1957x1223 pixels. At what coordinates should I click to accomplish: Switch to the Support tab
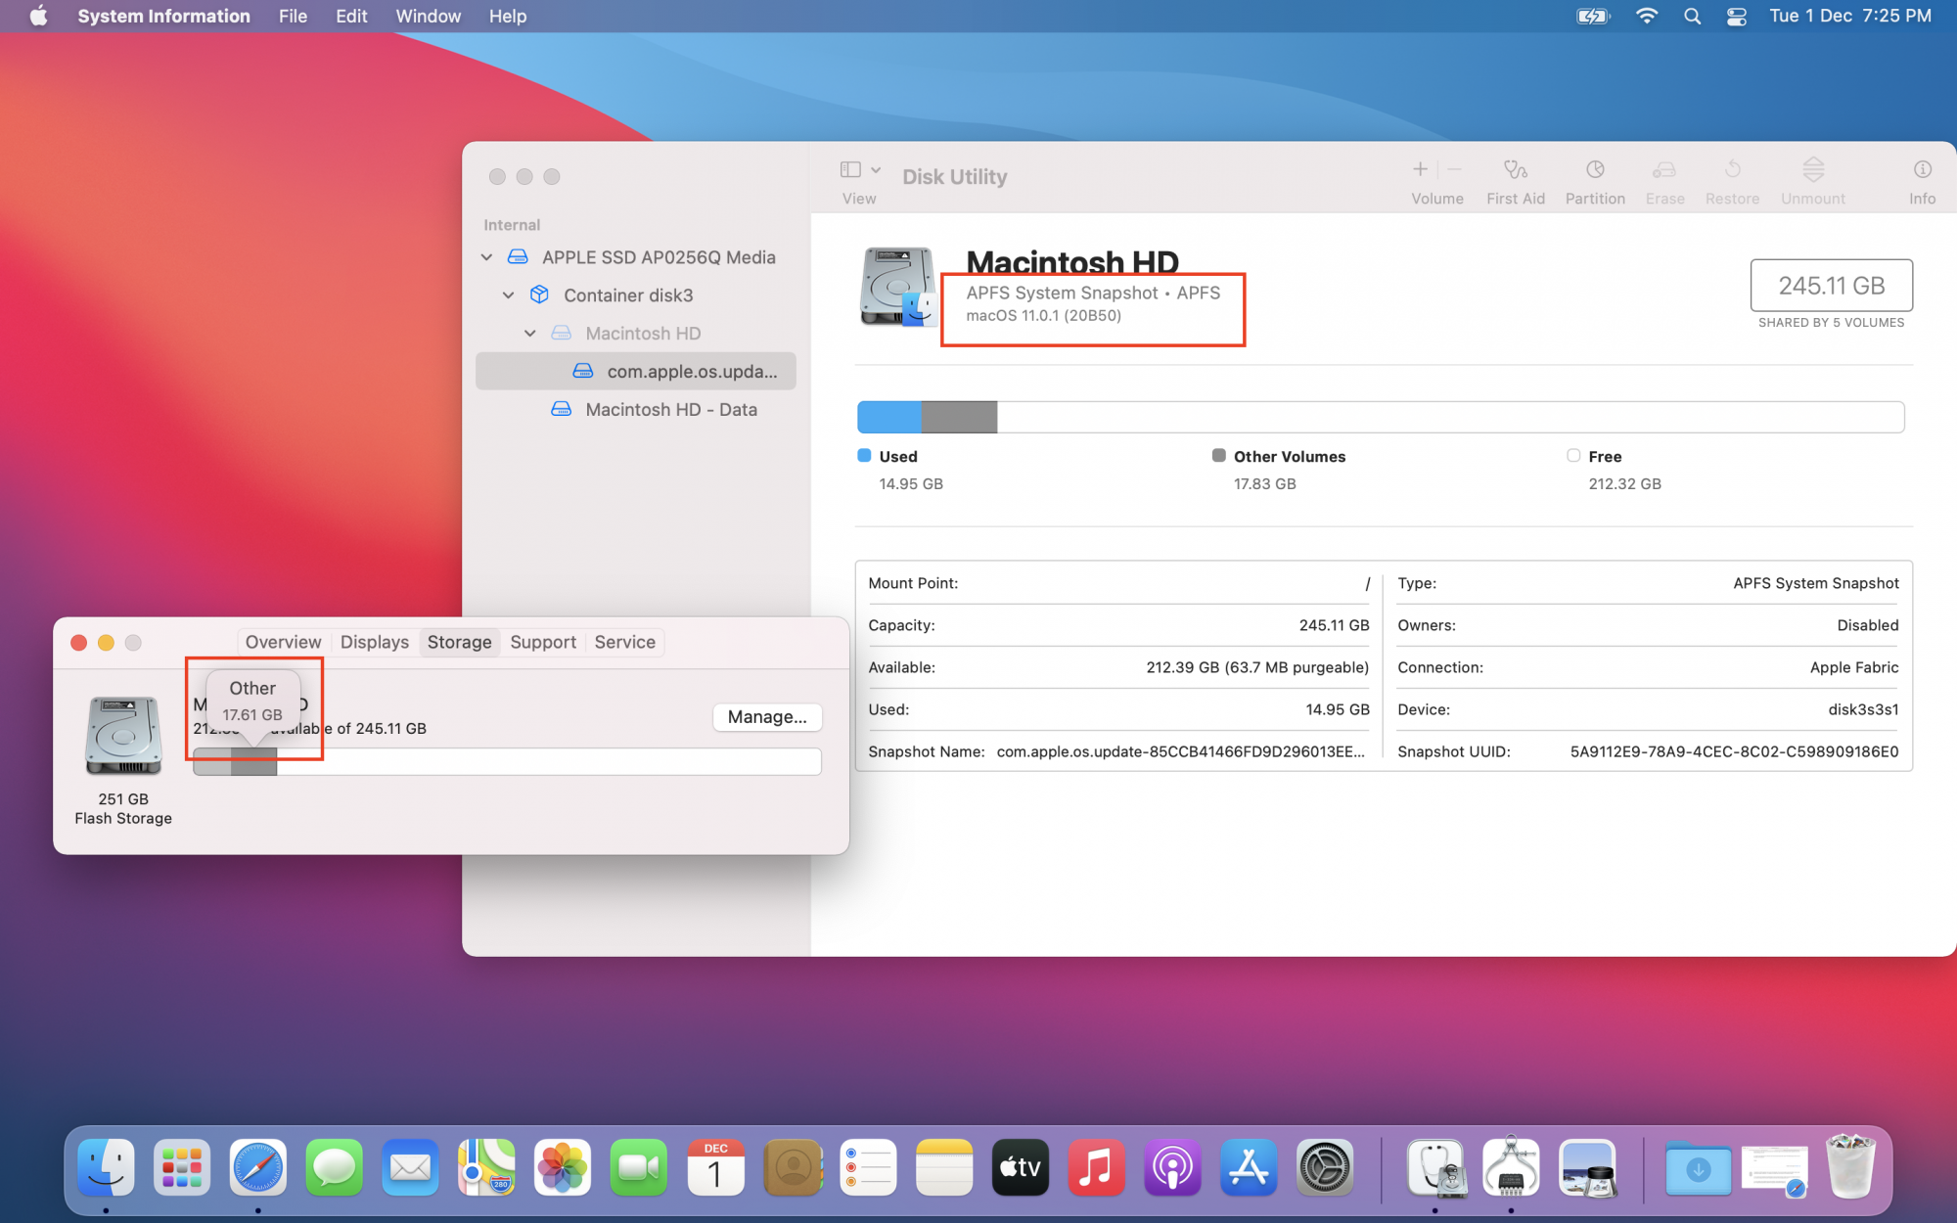click(x=542, y=642)
